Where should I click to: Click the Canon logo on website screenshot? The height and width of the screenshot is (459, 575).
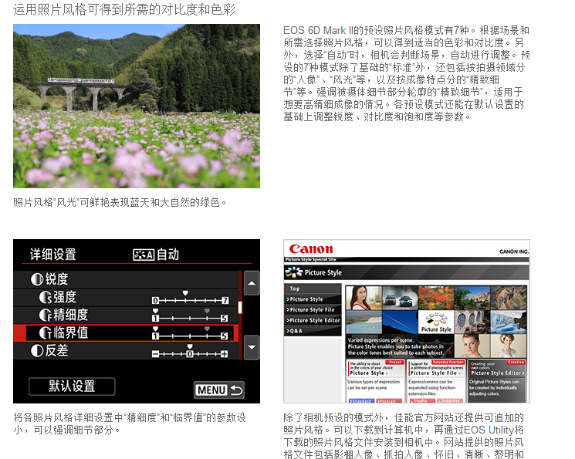311,249
